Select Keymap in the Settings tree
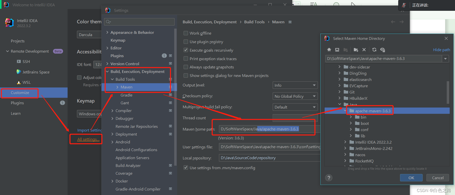The width and height of the screenshot is (455, 195). coord(118,40)
